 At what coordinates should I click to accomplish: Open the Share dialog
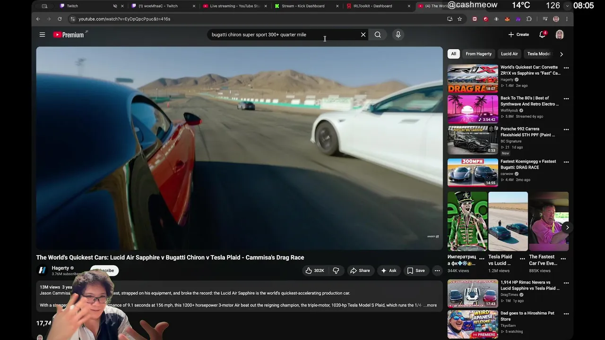pyautogui.click(x=360, y=271)
